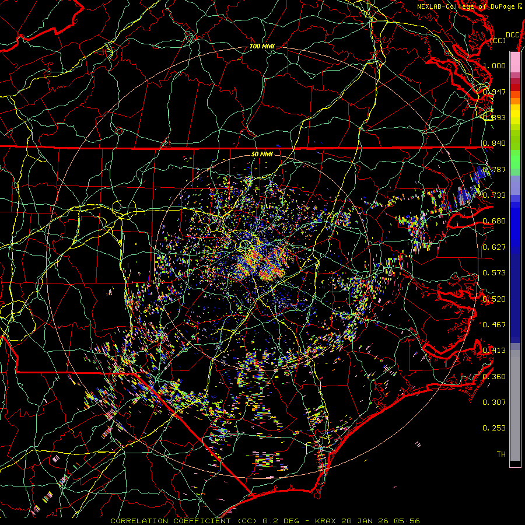
Task: Click the 0.253 scale value
Action: click(494, 428)
